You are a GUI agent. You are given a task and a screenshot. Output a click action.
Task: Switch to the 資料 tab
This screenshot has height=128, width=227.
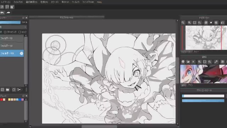click(x=184, y=85)
